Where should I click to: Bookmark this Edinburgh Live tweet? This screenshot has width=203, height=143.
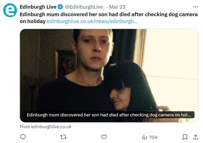click(x=185, y=137)
